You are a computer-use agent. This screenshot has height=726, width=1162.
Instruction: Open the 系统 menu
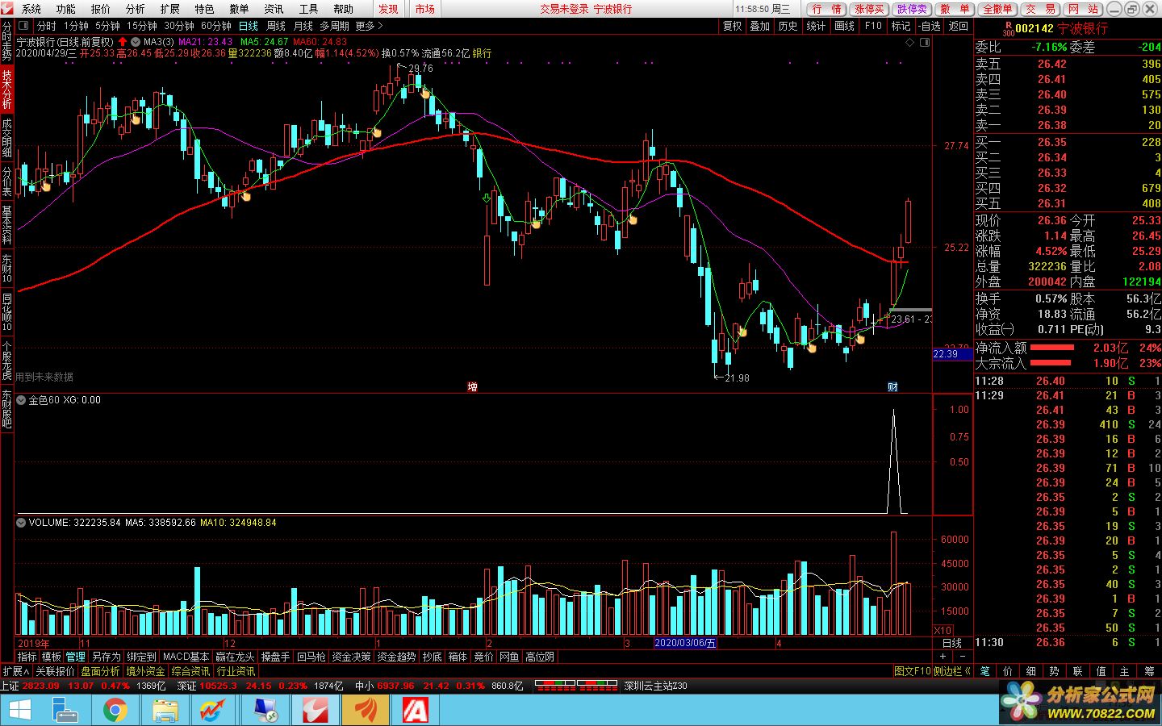31,9
